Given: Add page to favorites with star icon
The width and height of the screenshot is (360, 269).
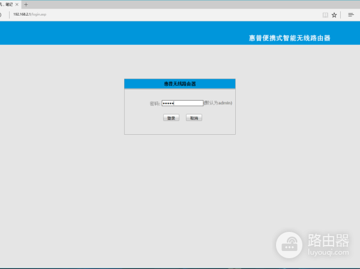Looking at the screenshot, I should point(334,14).
